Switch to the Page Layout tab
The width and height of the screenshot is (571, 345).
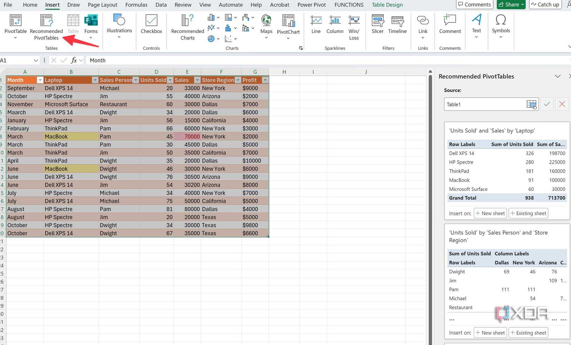102,5
